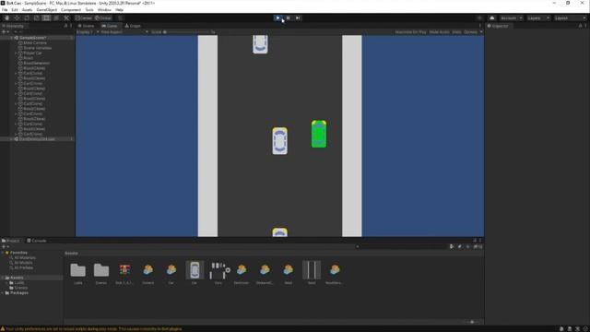This screenshot has height=332, width=590.
Task: Open the Window menu
Action: (x=104, y=10)
